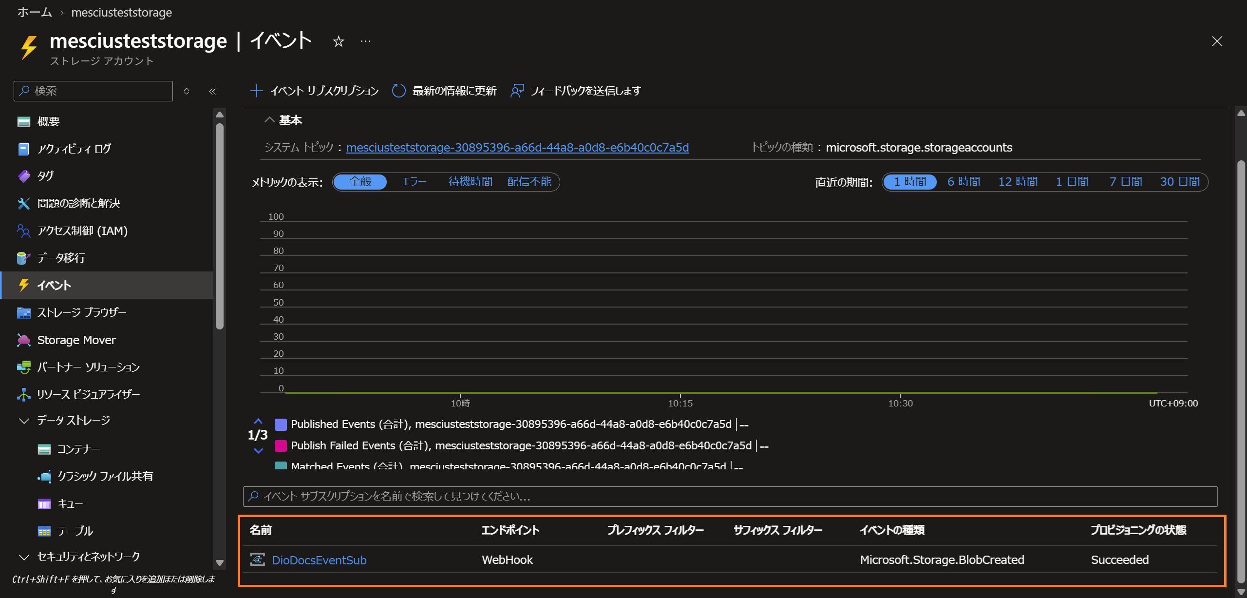Click the ストレージ ブラウザー icon

(x=23, y=312)
